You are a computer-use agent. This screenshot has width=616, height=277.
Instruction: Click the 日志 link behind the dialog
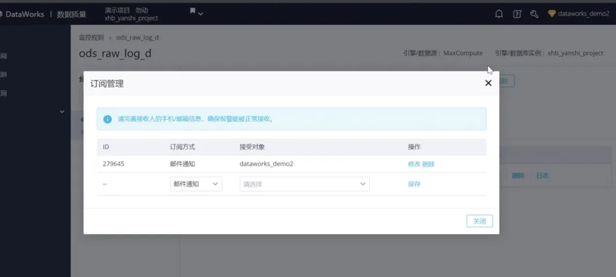click(542, 175)
